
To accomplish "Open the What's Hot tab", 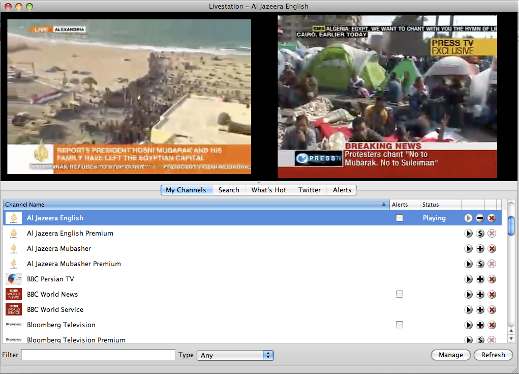I will pyautogui.click(x=268, y=190).
